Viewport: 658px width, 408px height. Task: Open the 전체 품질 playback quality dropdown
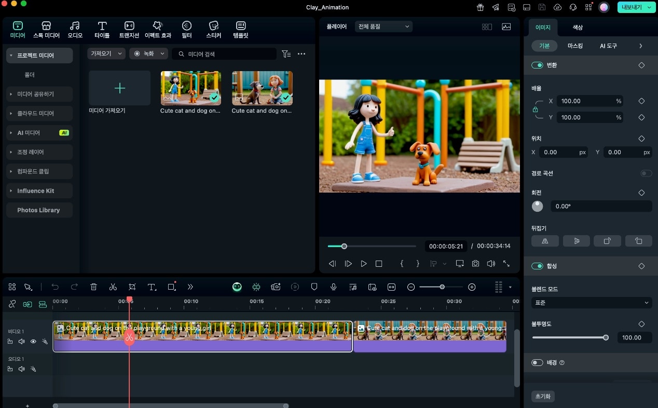(x=384, y=26)
